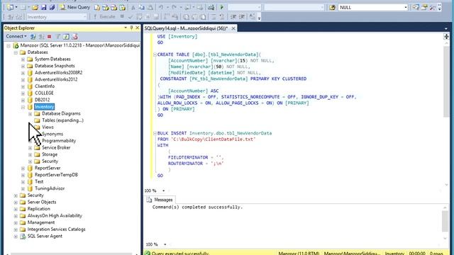Screen dimensions: 454x255
Task: Open the Connect dropdown in Object Explorer
Action: pyautogui.click(x=16, y=36)
